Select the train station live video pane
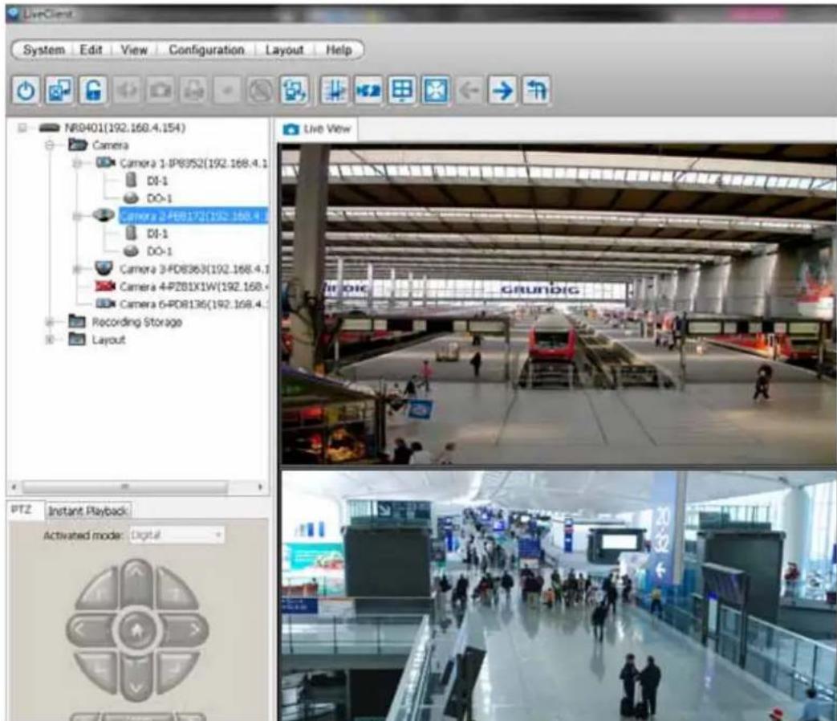837x721 pixels. pos(559,303)
